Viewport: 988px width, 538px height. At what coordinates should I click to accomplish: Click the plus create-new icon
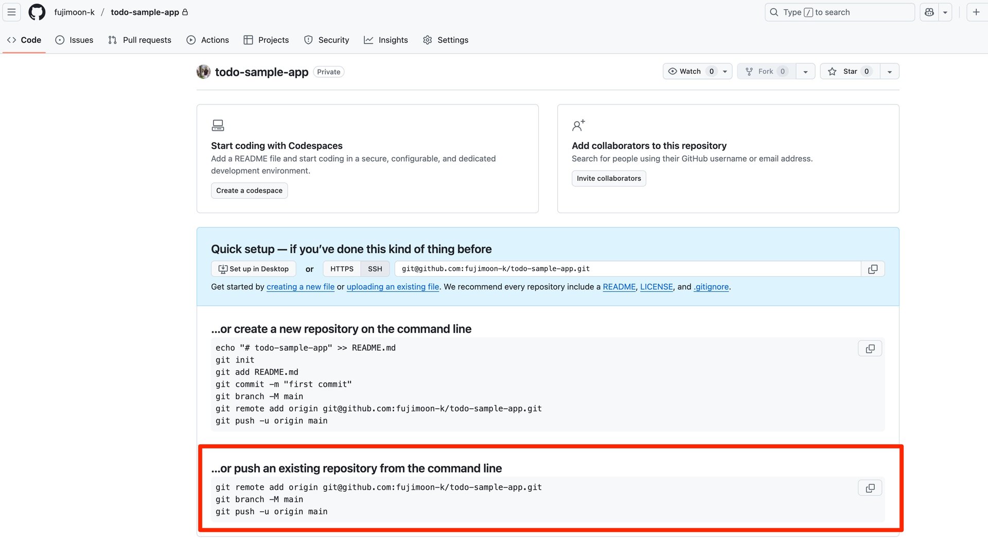(976, 12)
